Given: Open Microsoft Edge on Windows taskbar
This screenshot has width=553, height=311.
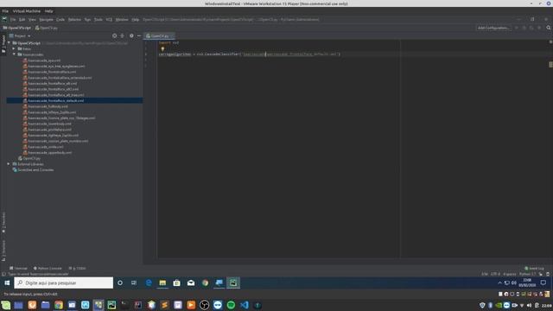Looking at the screenshot, I should tap(149, 282).
